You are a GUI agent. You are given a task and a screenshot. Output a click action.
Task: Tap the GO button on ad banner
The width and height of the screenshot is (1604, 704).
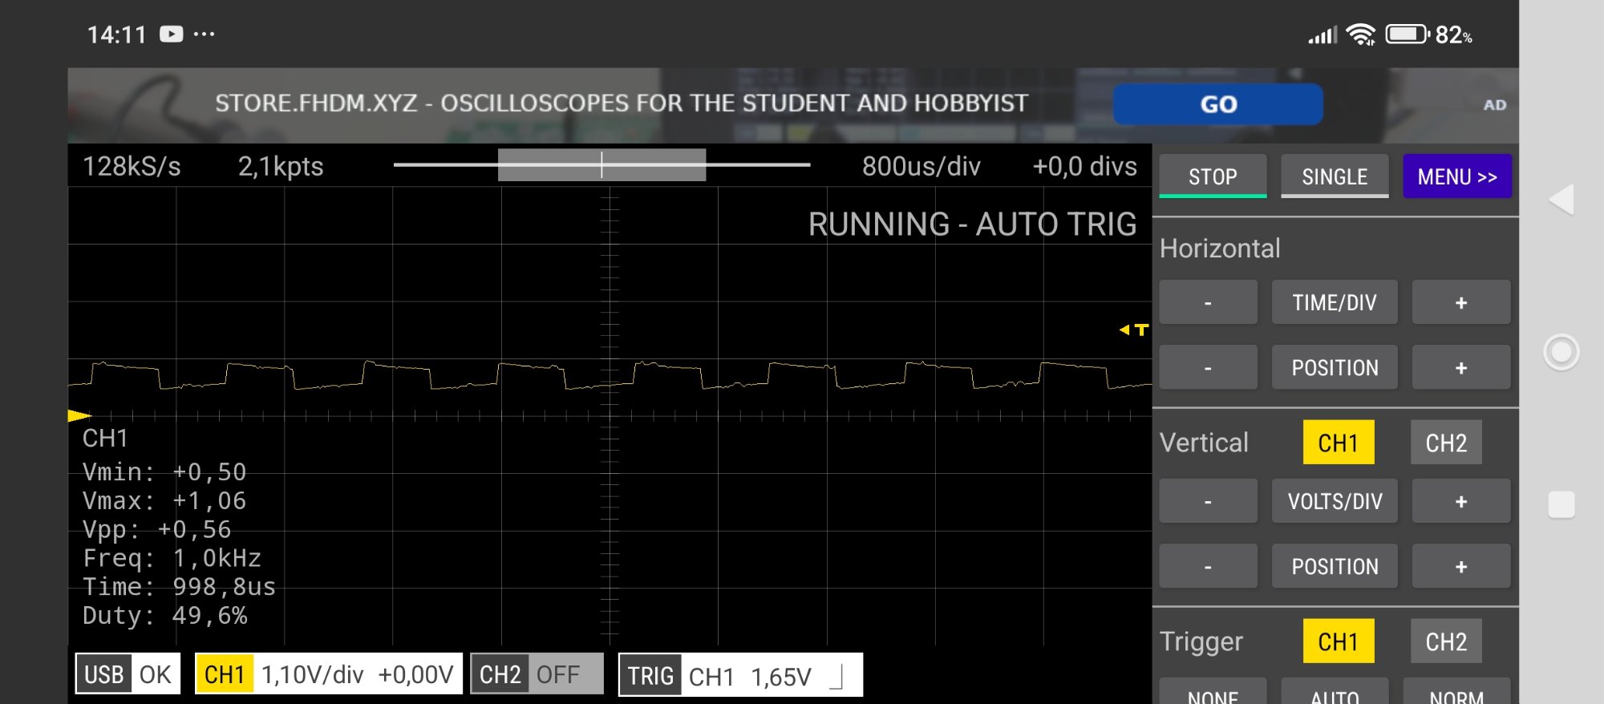(1217, 104)
